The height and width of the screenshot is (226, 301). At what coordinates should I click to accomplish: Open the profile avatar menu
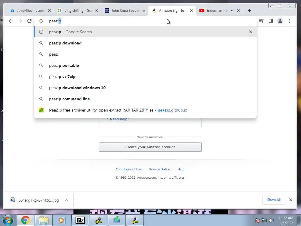coord(280,21)
